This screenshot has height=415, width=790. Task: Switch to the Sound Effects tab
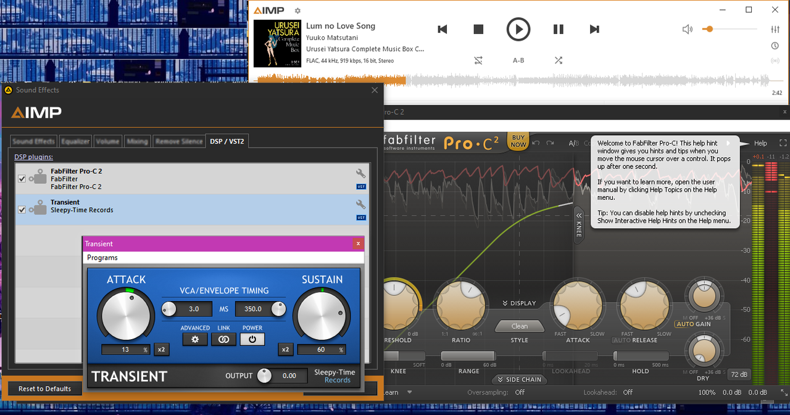pos(34,141)
